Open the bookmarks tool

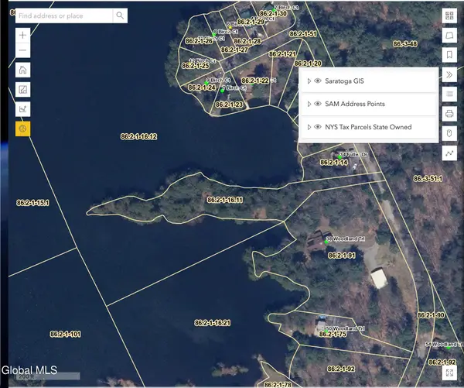(449, 55)
